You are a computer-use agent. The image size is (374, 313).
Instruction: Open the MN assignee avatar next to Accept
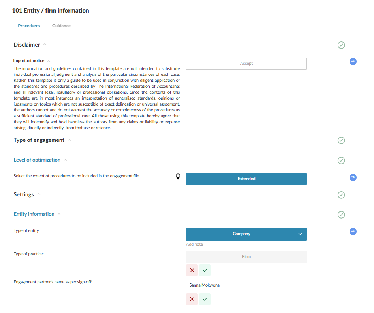tap(353, 62)
